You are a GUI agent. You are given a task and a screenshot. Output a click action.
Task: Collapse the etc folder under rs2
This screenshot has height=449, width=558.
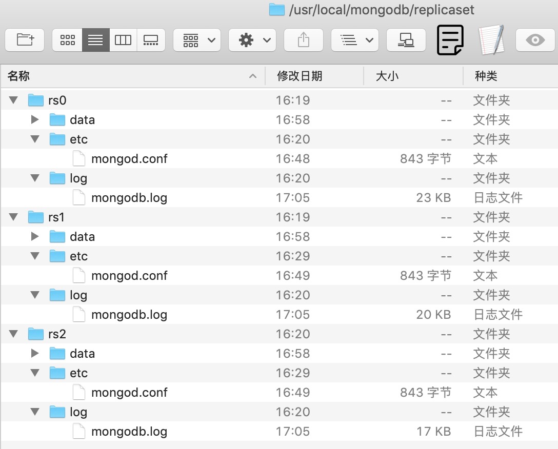click(35, 373)
